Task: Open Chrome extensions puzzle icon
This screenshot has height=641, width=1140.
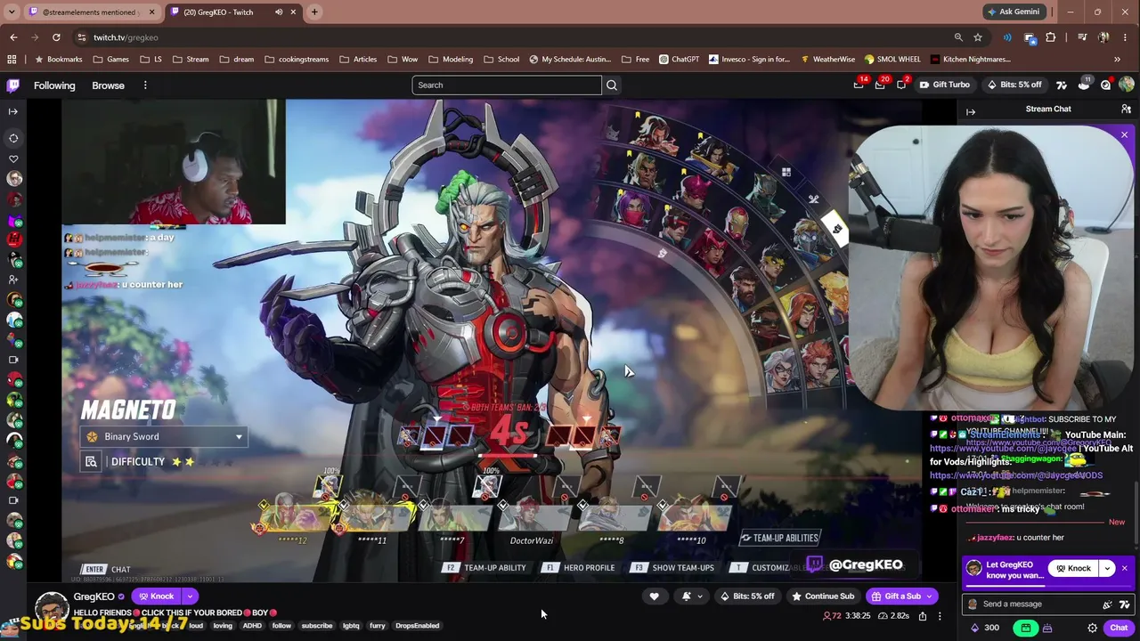Action: click(x=1051, y=37)
